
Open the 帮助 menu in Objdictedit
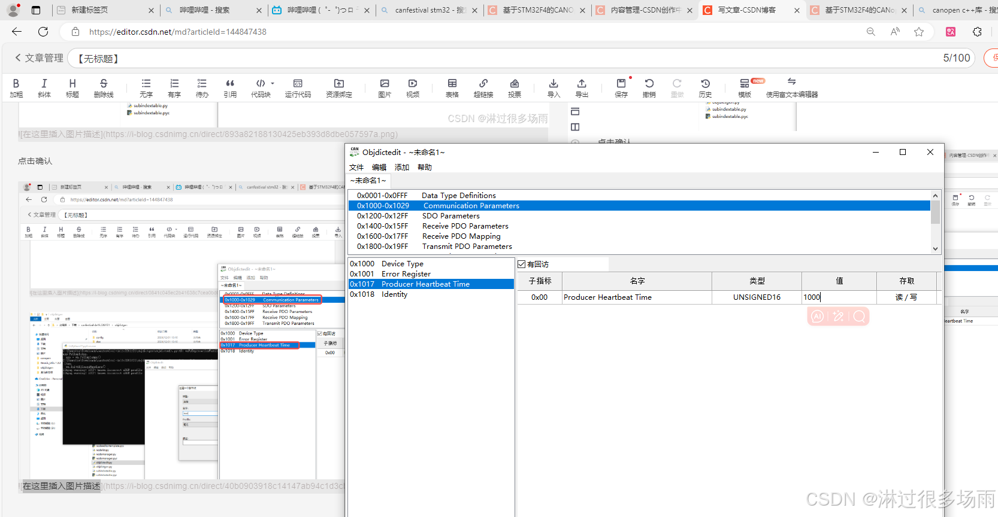click(x=425, y=168)
